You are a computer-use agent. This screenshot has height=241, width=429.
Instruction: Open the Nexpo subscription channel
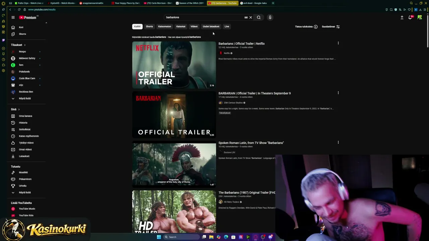22,52
